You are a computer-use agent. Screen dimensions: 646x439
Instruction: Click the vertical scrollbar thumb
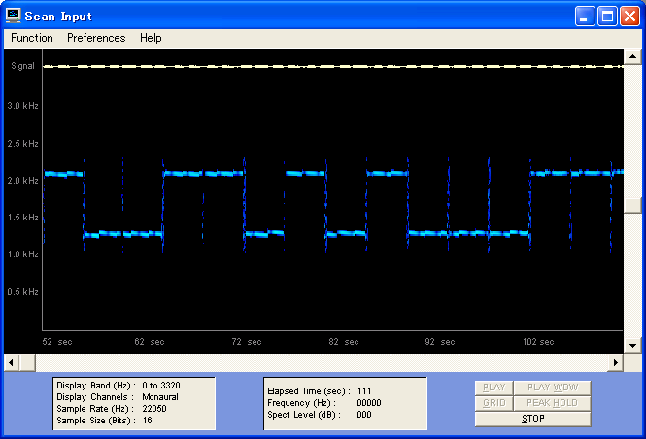pyautogui.click(x=632, y=206)
